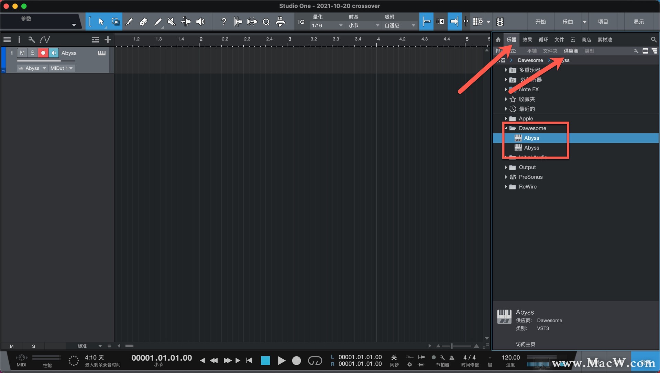Toggle the Loop button in transport
The image size is (660, 373).
[315, 361]
